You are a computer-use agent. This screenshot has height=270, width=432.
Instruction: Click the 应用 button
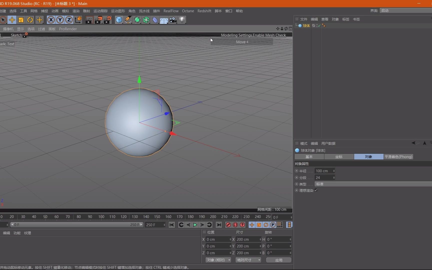point(278,260)
